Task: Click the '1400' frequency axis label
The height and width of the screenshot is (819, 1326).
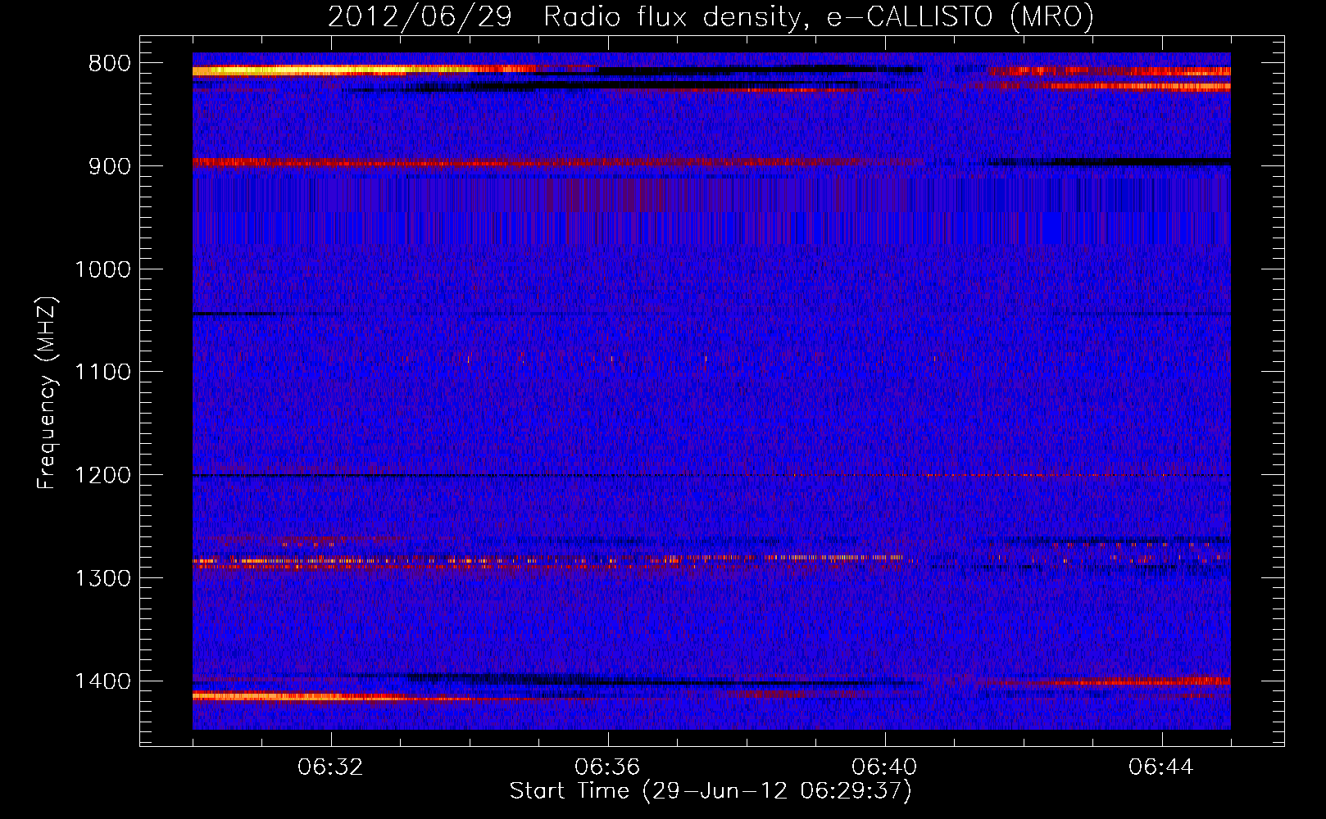Action: (x=102, y=681)
